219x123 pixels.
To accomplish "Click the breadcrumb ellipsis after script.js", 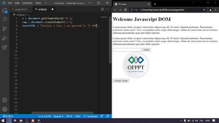I will pos(29,15).
